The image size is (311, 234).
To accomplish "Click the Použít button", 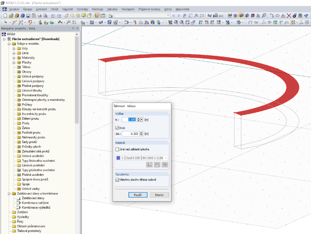I will pos(138,195).
